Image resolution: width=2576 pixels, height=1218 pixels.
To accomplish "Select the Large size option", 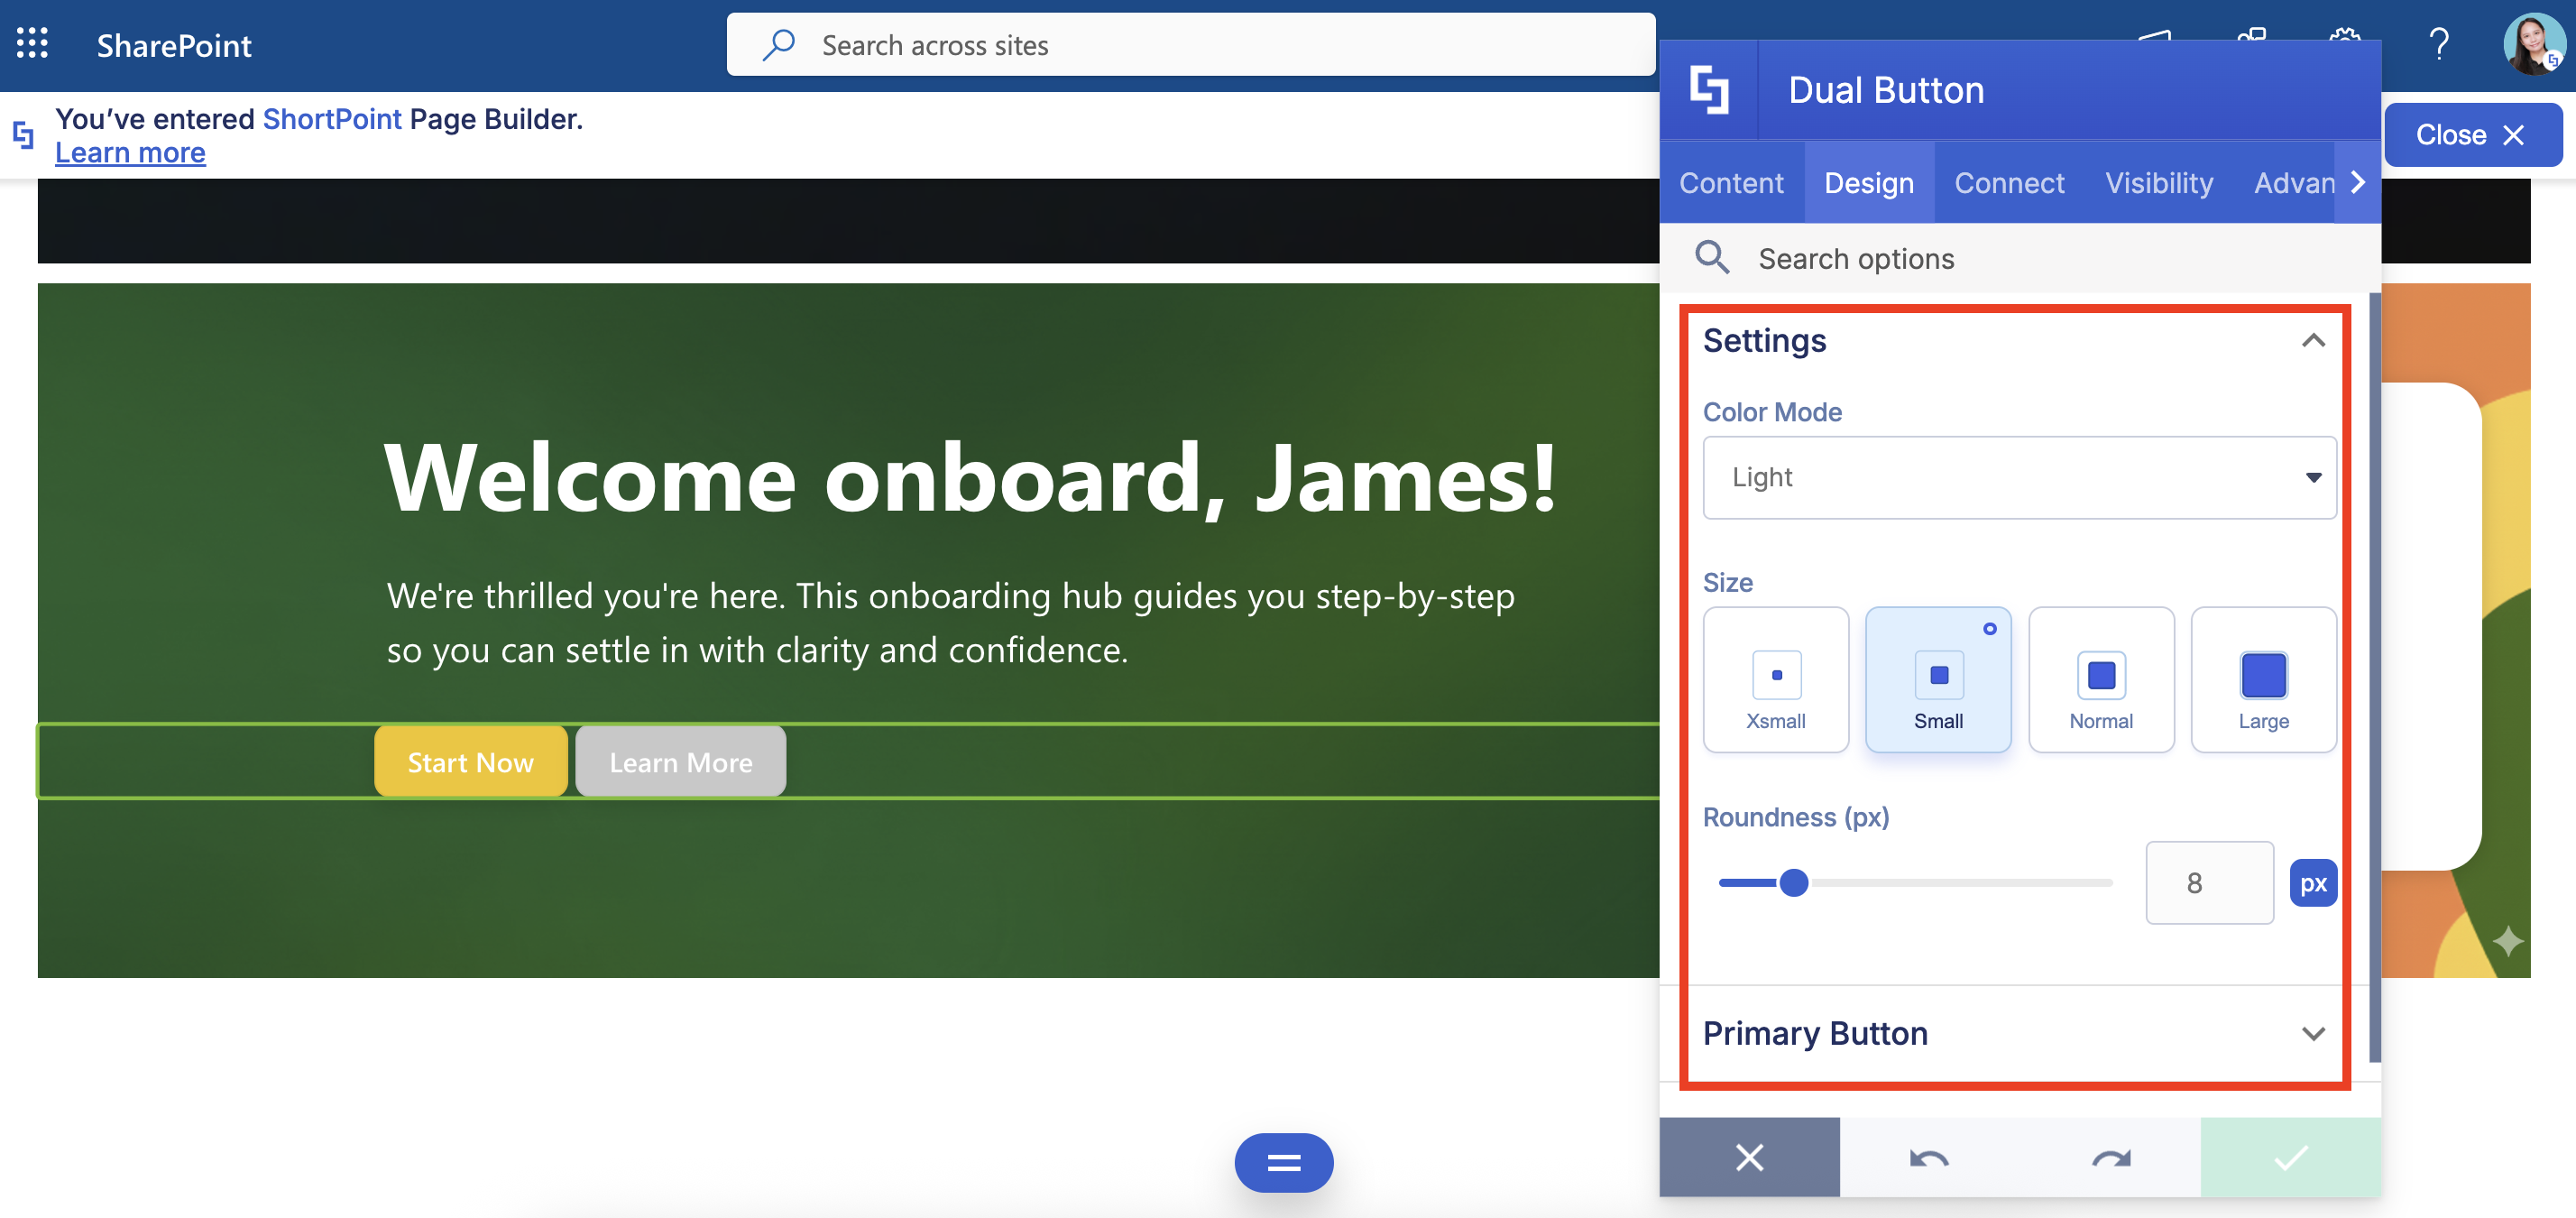I will coord(2263,680).
